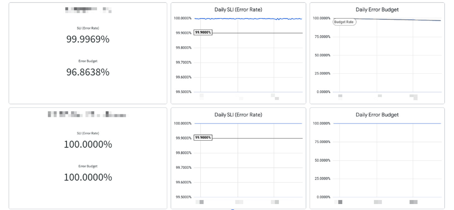Click the 99.5000% axis label in bottom SLI chart
454x210 pixels.
(x=183, y=197)
